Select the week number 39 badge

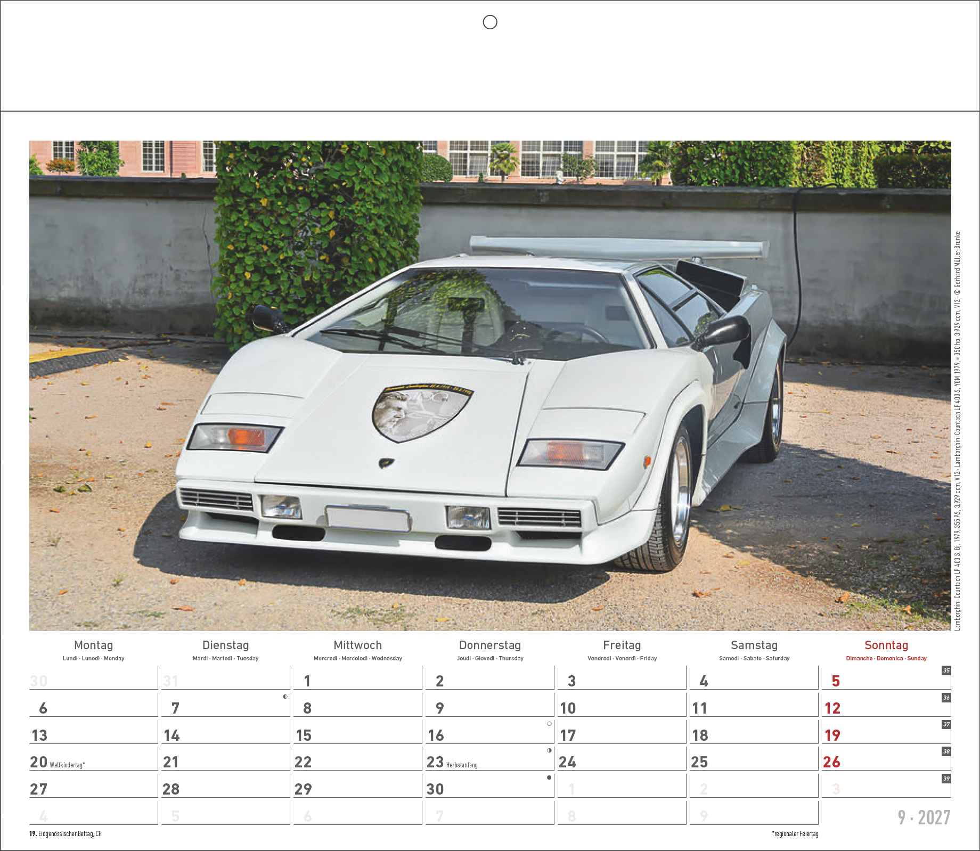pos(946,778)
